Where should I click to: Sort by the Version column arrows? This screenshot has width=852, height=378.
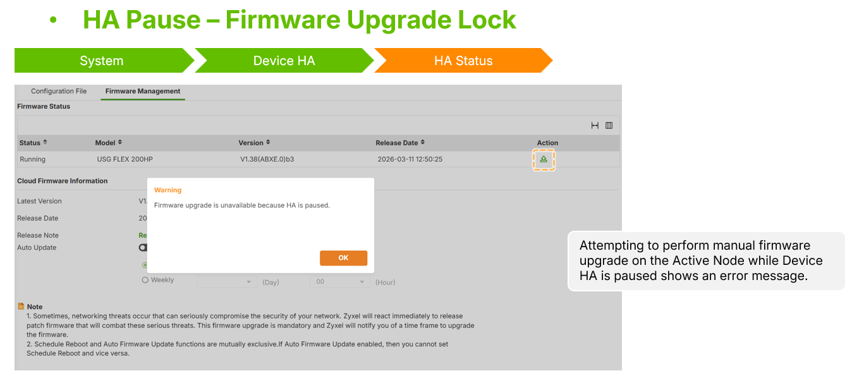(x=268, y=143)
